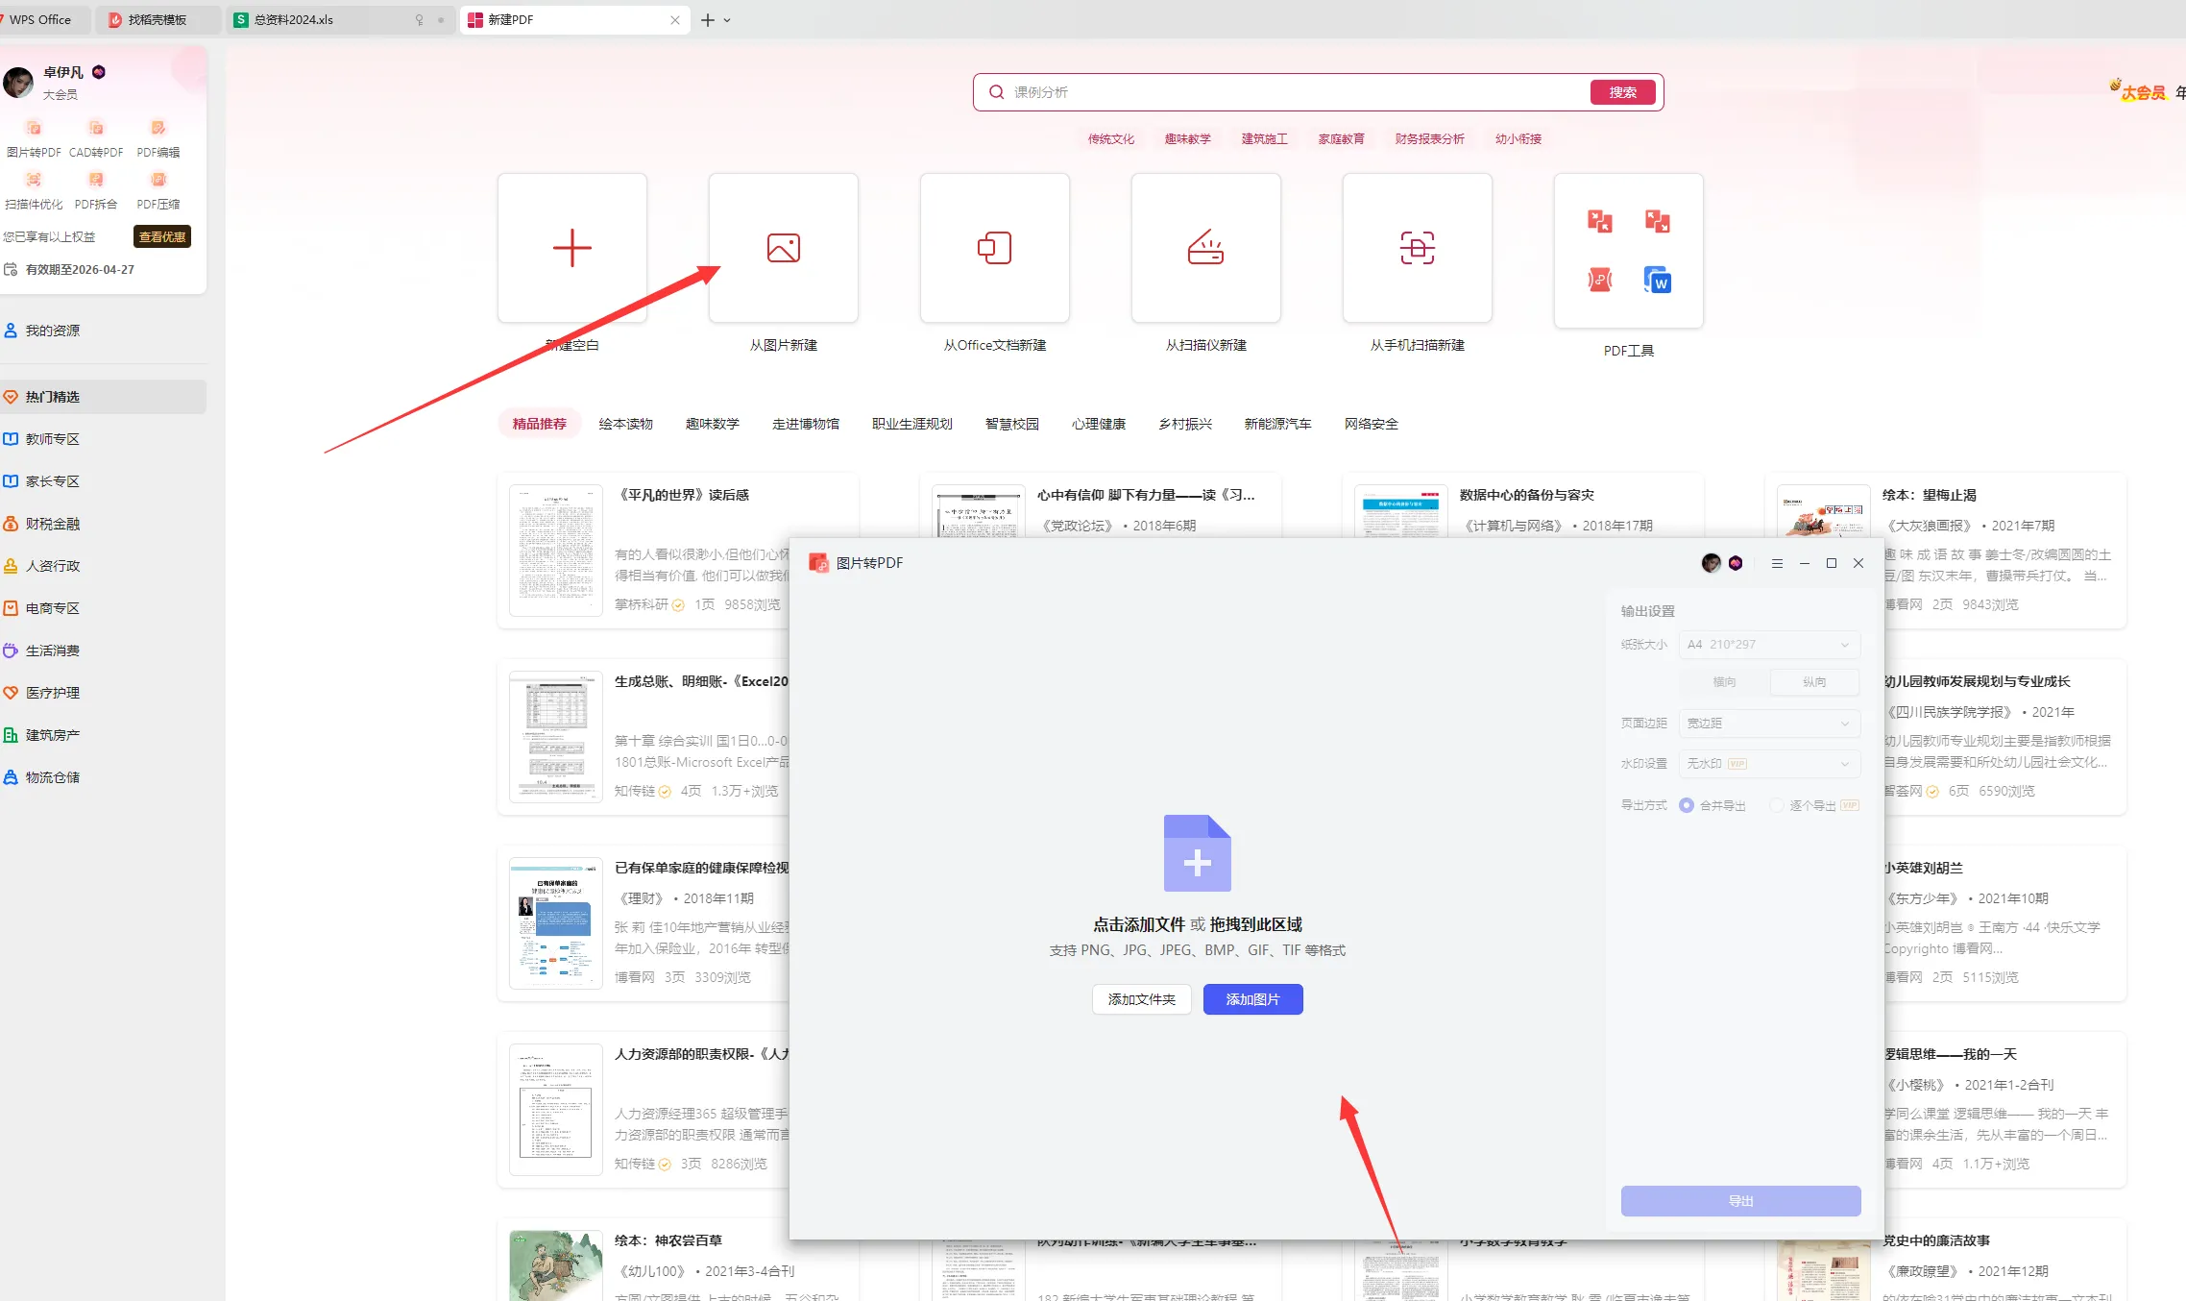Click PDF to Word icon in PDF工具
This screenshot has height=1301, width=2186.
tap(1657, 281)
